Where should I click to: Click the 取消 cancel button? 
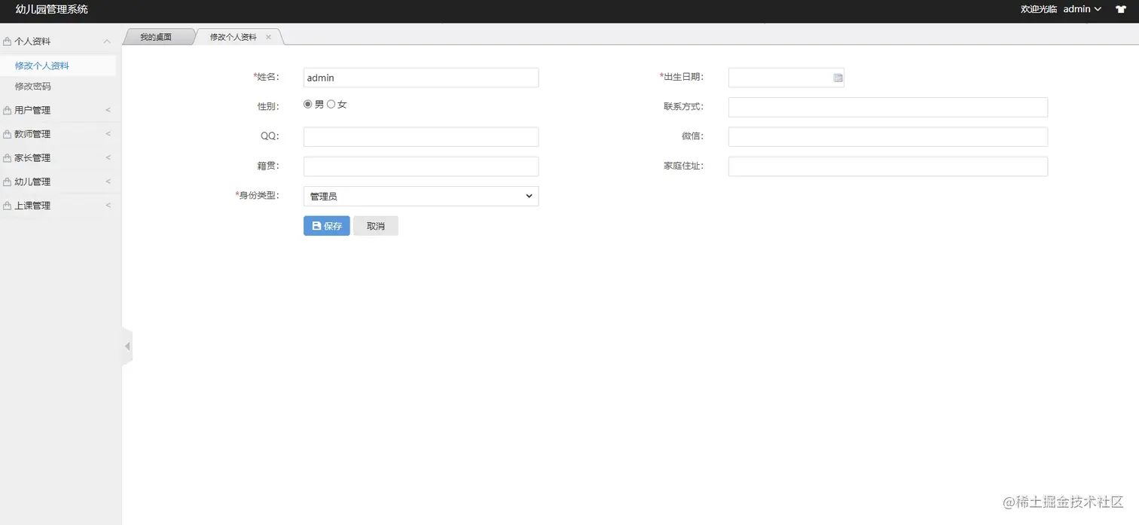pyautogui.click(x=376, y=226)
